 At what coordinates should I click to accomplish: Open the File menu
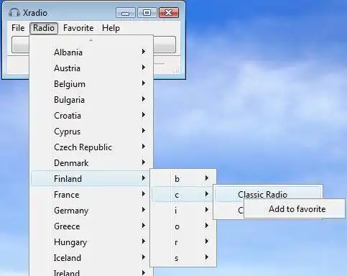(x=18, y=28)
